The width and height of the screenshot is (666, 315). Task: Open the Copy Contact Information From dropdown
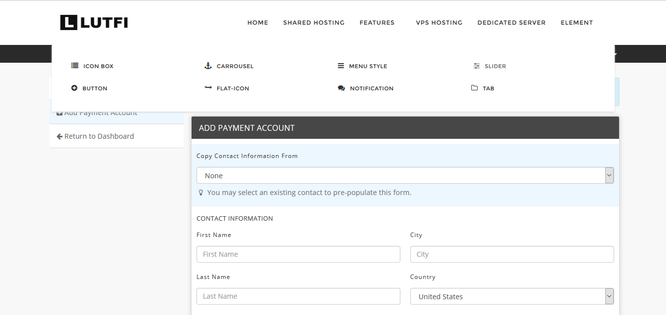405,175
